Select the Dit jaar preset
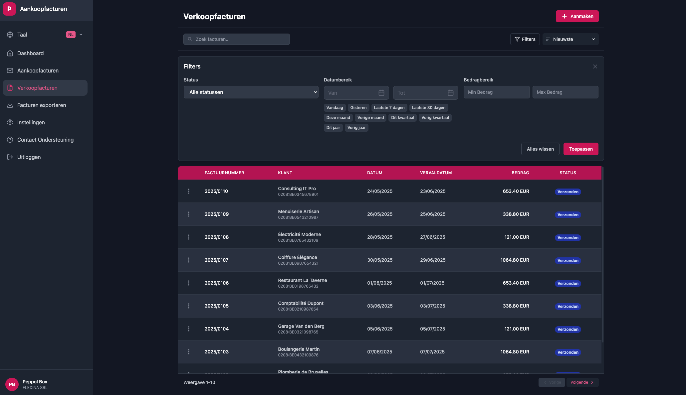 coord(333,128)
